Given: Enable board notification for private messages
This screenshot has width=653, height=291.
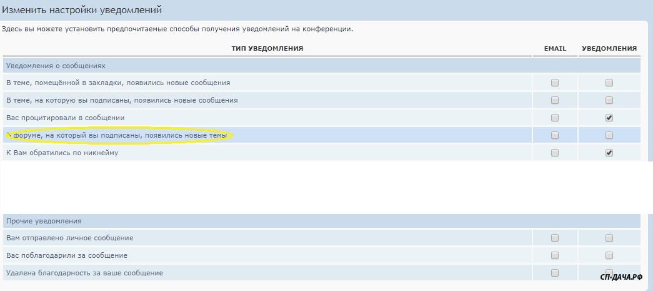Looking at the screenshot, I should pos(609,238).
